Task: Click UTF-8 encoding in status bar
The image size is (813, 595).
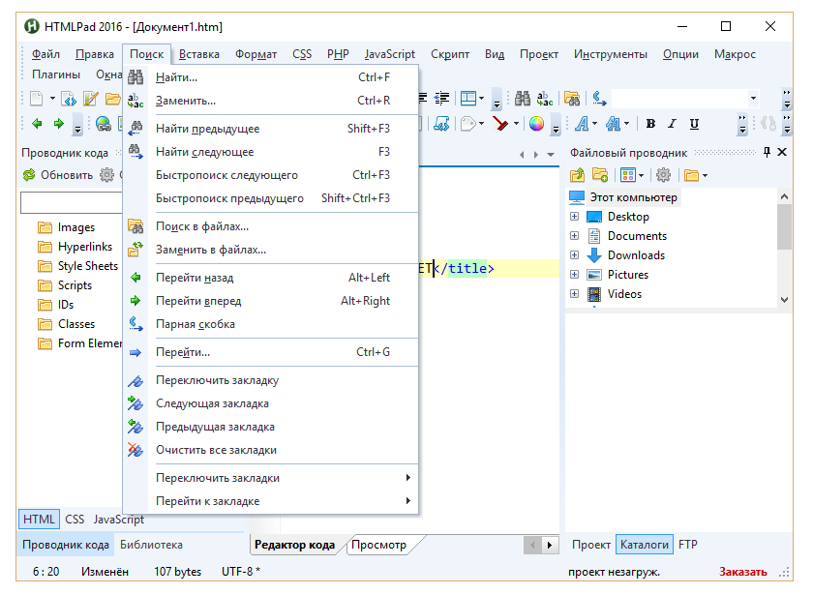Action: pyautogui.click(x=241, y=572)
